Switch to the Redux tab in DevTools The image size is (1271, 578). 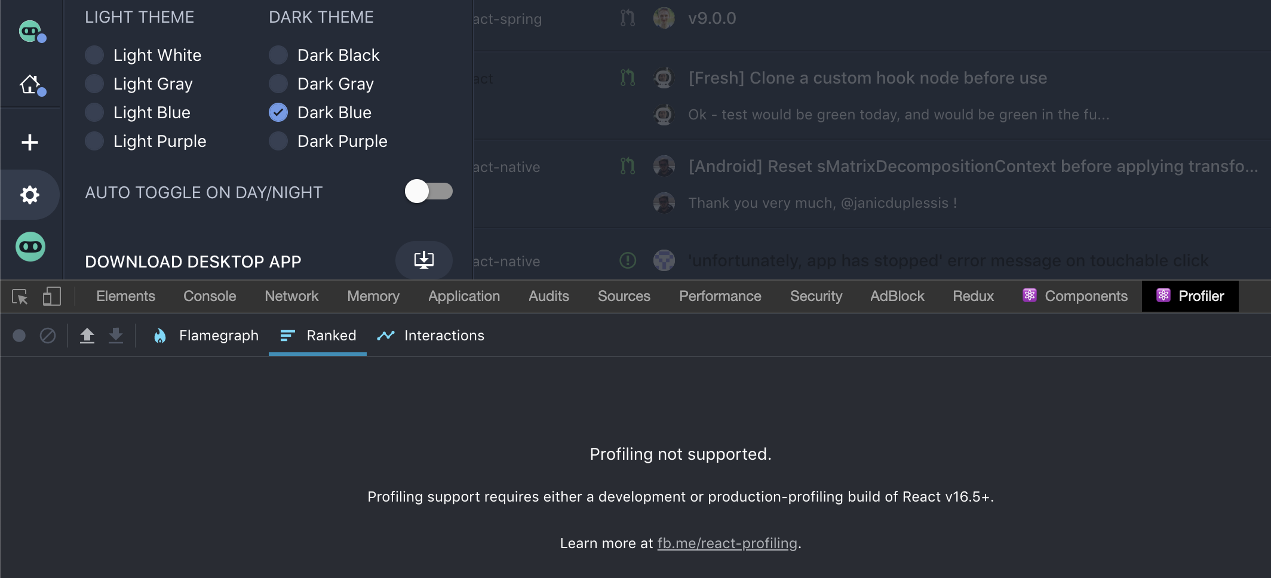click(973, 296)
